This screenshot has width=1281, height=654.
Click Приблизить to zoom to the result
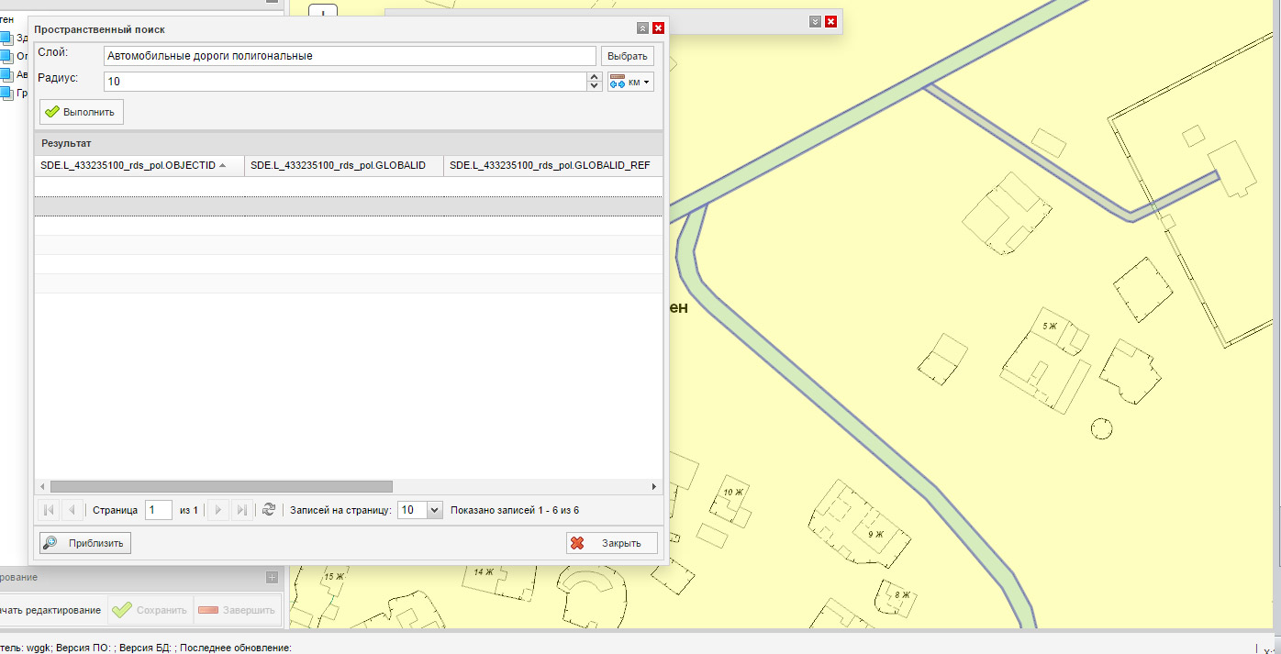tap(85, 543)
